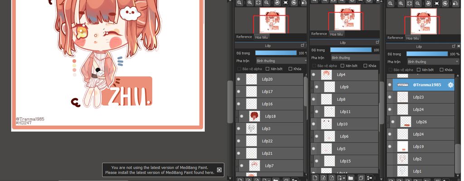Select layer Lớp26
This screenshot has height=181, width=464.
click(x=420, y=122)
